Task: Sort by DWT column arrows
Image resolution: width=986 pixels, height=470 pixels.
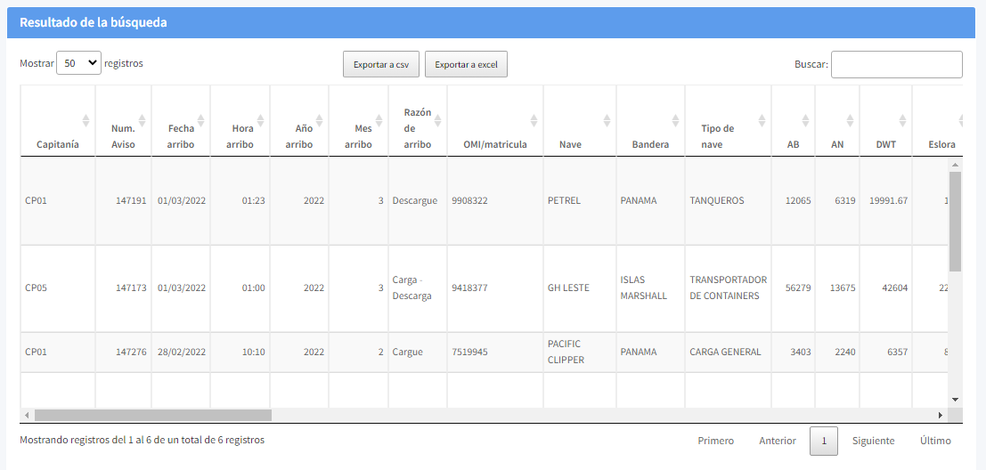Action: coord(902,120)
